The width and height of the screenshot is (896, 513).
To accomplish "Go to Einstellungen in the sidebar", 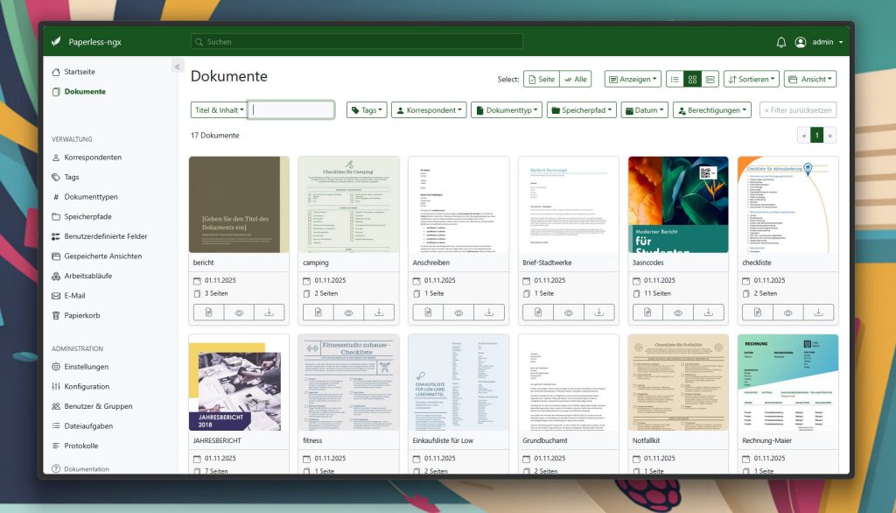I will pyautogui.click(x=86, y=367).
